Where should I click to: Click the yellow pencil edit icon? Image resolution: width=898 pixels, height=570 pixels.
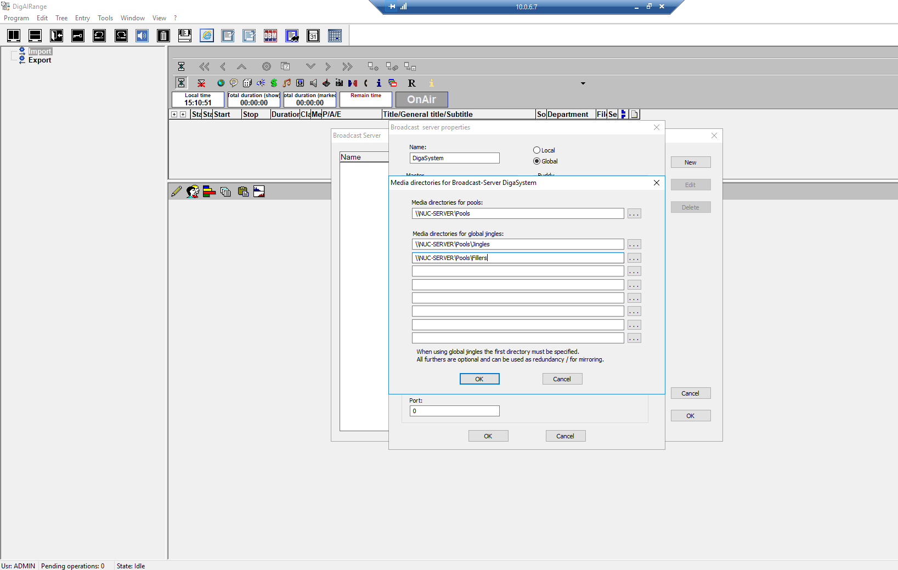pos(176,191)
